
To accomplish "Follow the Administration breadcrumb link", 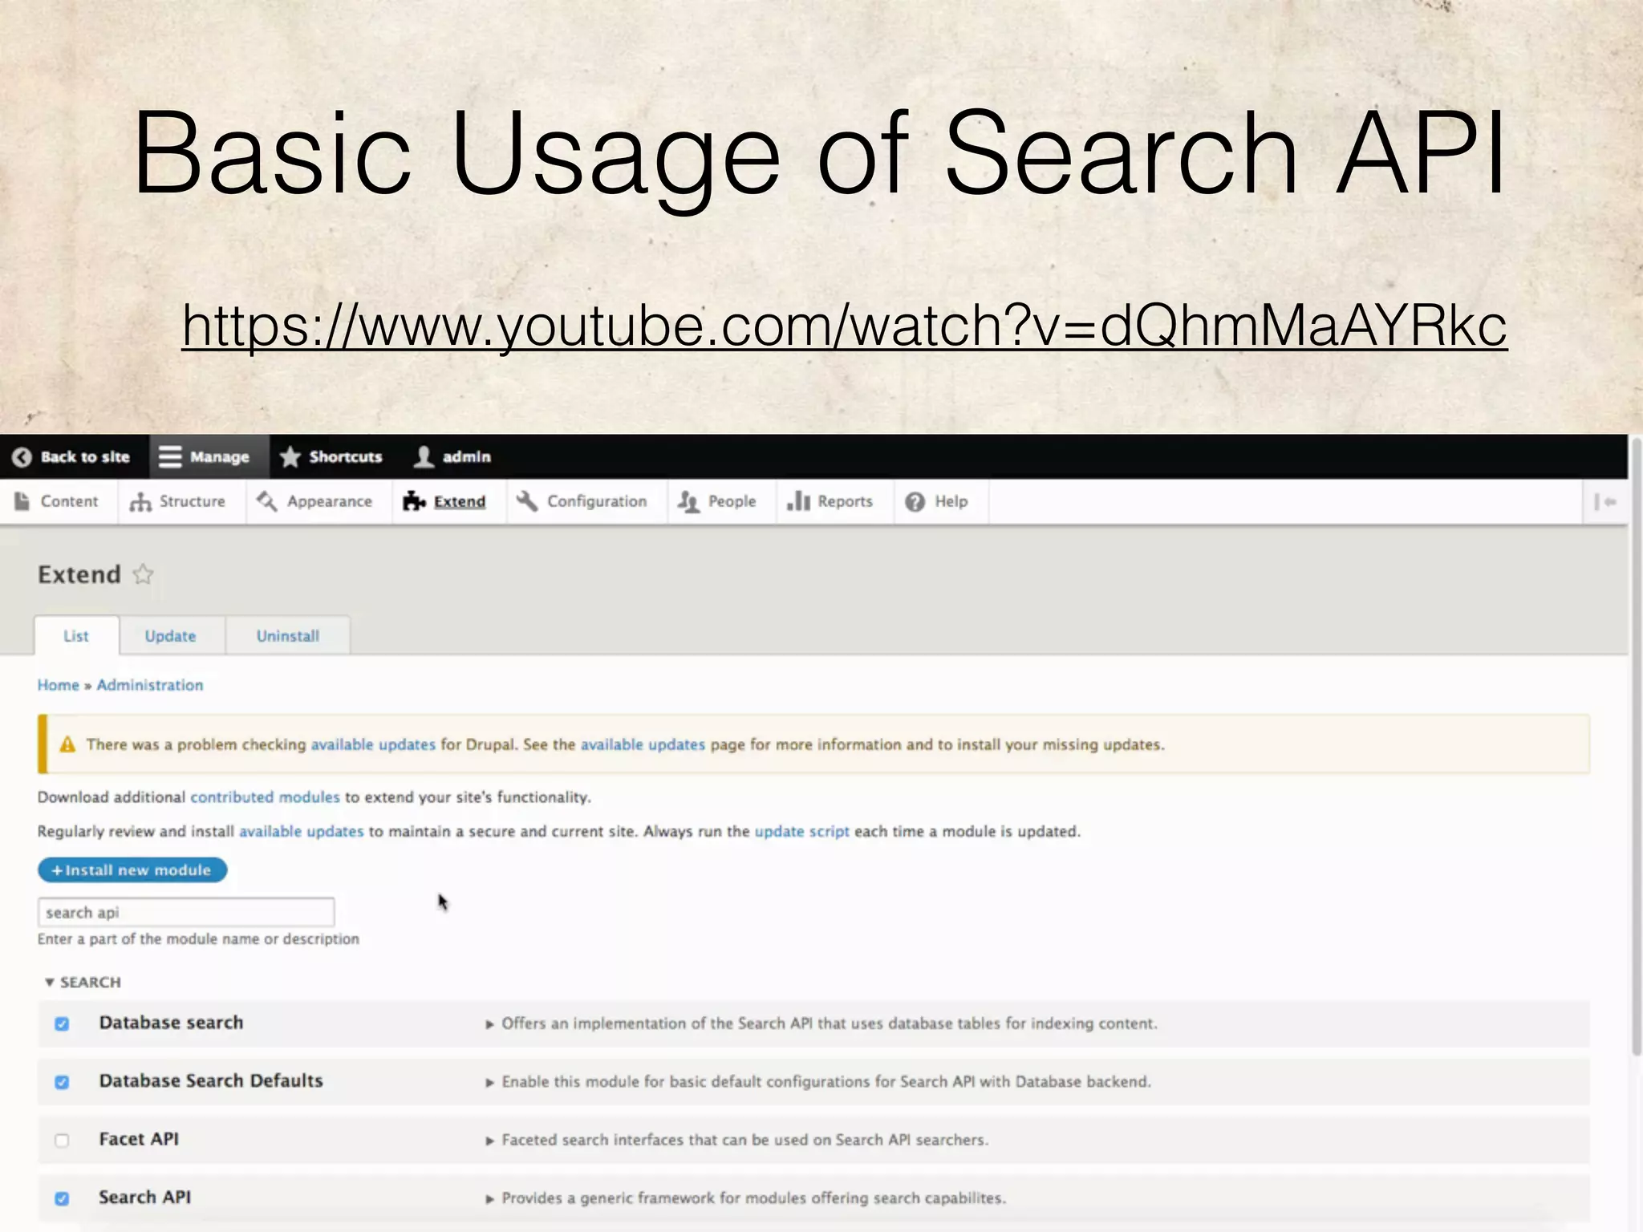I will [150, 685].
